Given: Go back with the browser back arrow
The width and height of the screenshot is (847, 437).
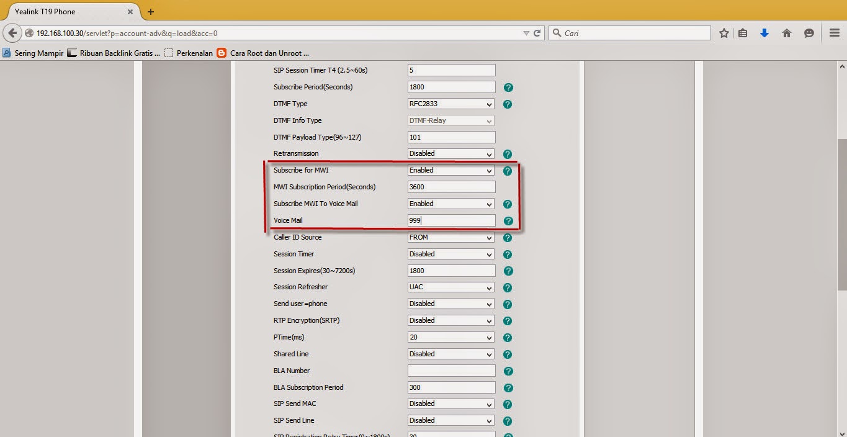Looking at the screenshot, I should pyautogui.click(x=12, y=34).
